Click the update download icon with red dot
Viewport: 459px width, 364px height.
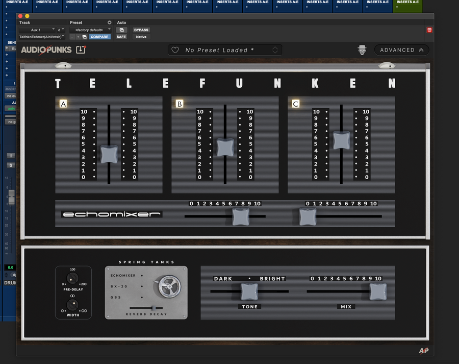[81, 50]
